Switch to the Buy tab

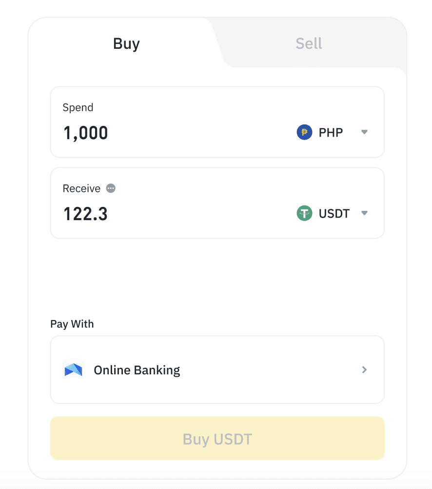(126, 44)
